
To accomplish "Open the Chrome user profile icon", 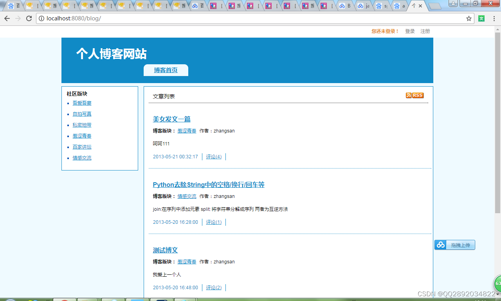I will (x=453, y=3).
